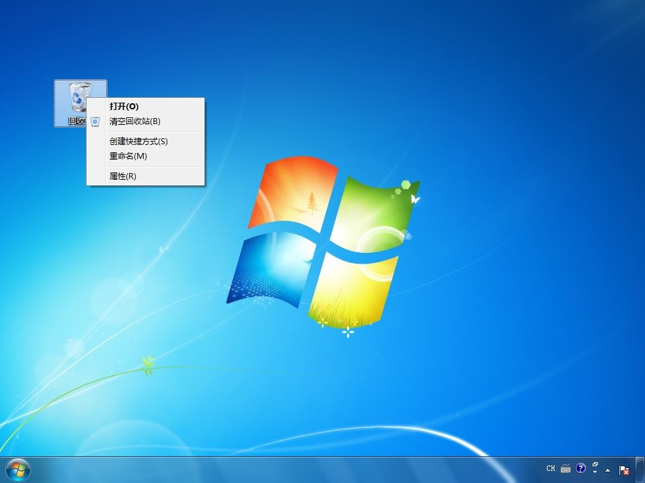This screenshot has width=645, height=483.
Task: Click 创建快捷方式(S) menu entry
Action: point(146,142)
